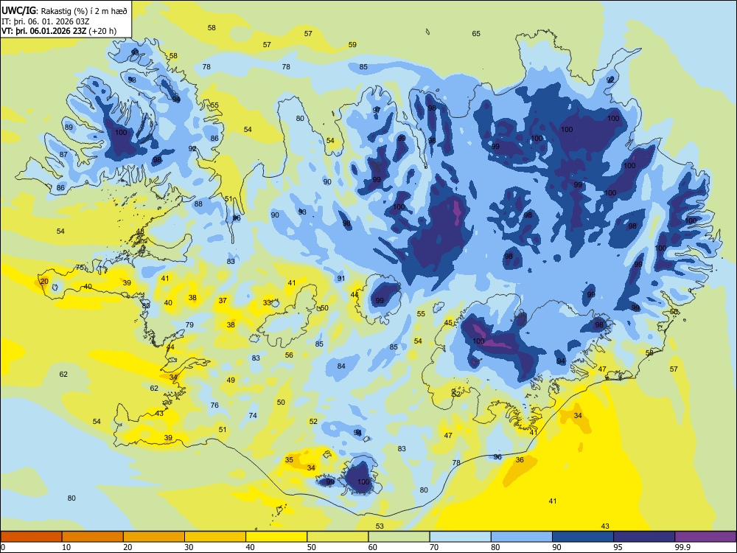Click the pale blue 70–80 legend swatch

(460, 537)
